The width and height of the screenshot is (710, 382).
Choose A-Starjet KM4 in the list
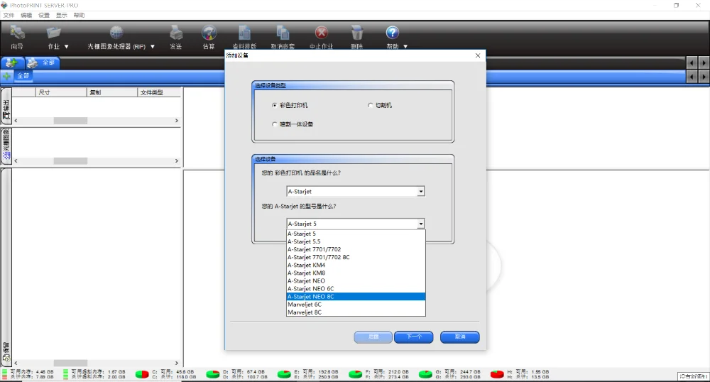pos(356,266)
